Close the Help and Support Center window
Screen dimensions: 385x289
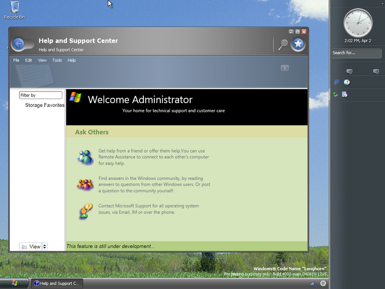[x=304, y=32]
